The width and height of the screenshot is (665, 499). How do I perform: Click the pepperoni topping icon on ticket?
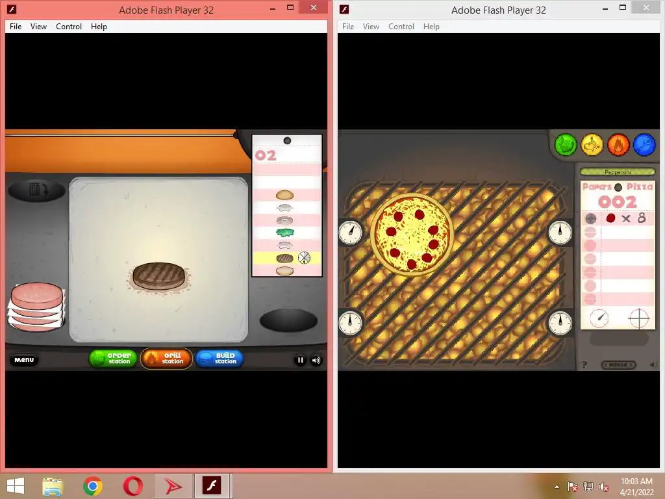click(610, 218)
